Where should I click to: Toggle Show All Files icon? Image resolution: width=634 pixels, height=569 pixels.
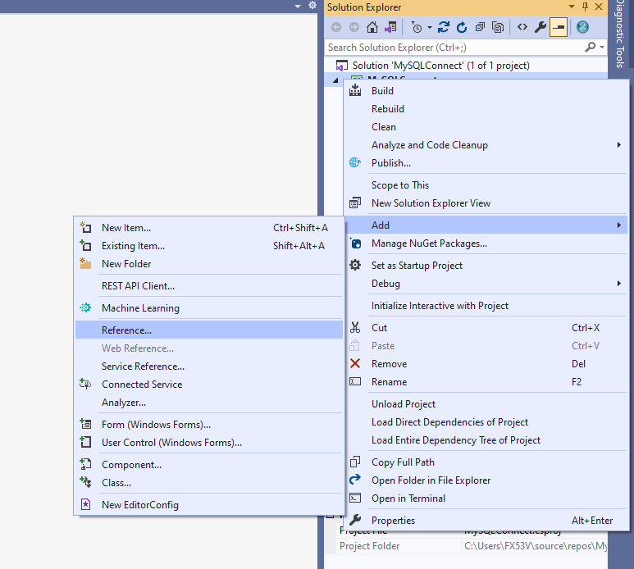(498, 27)
